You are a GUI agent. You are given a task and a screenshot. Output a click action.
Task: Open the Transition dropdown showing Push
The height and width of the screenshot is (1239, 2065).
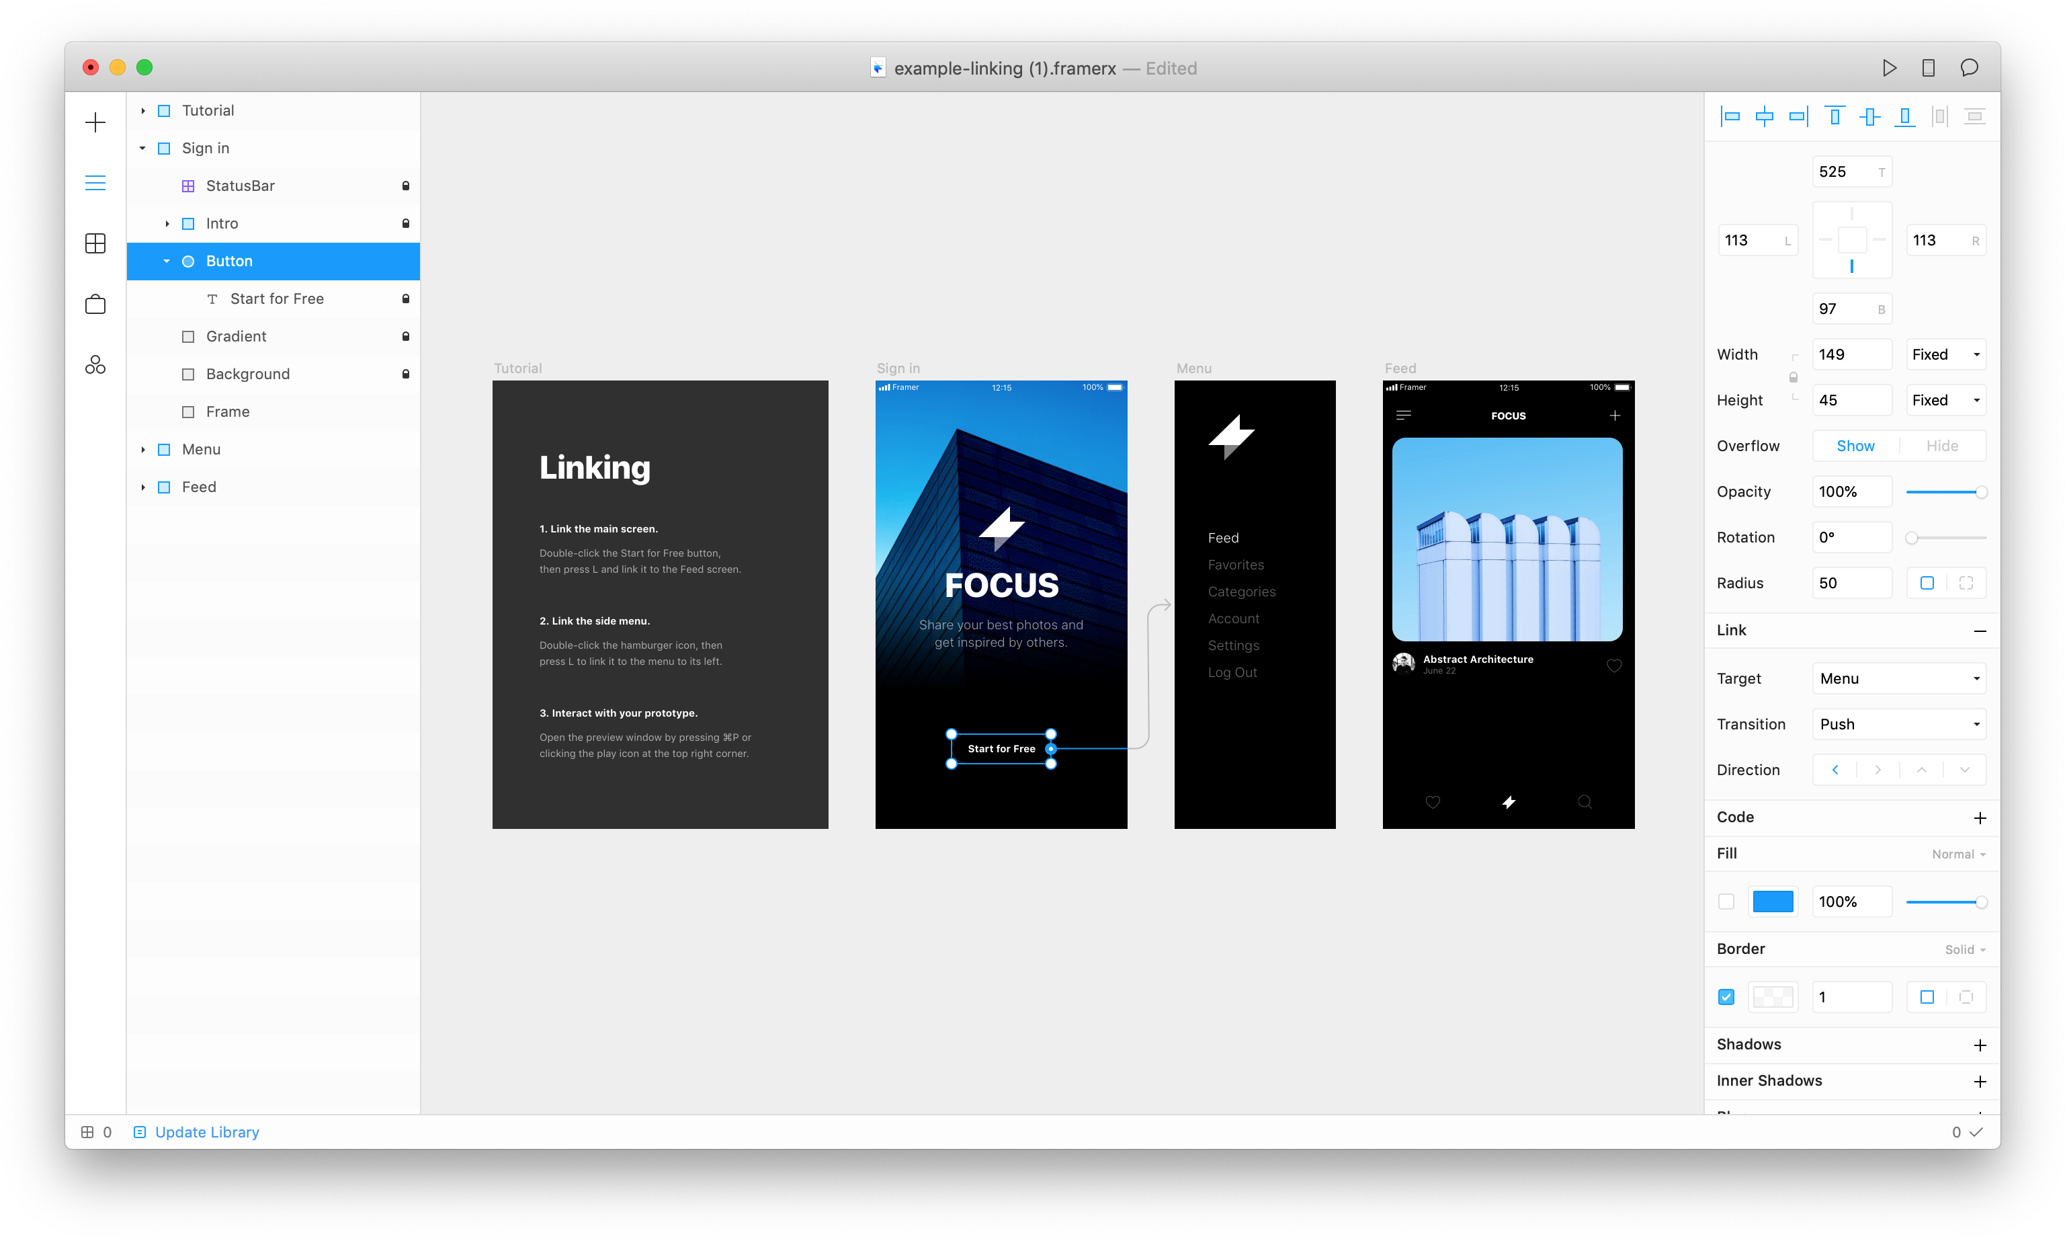tap(1898, 725)
